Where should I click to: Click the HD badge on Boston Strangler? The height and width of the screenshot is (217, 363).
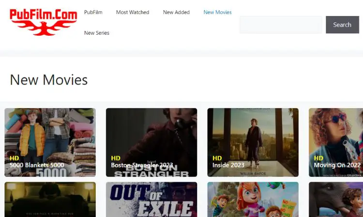(116, 158)
